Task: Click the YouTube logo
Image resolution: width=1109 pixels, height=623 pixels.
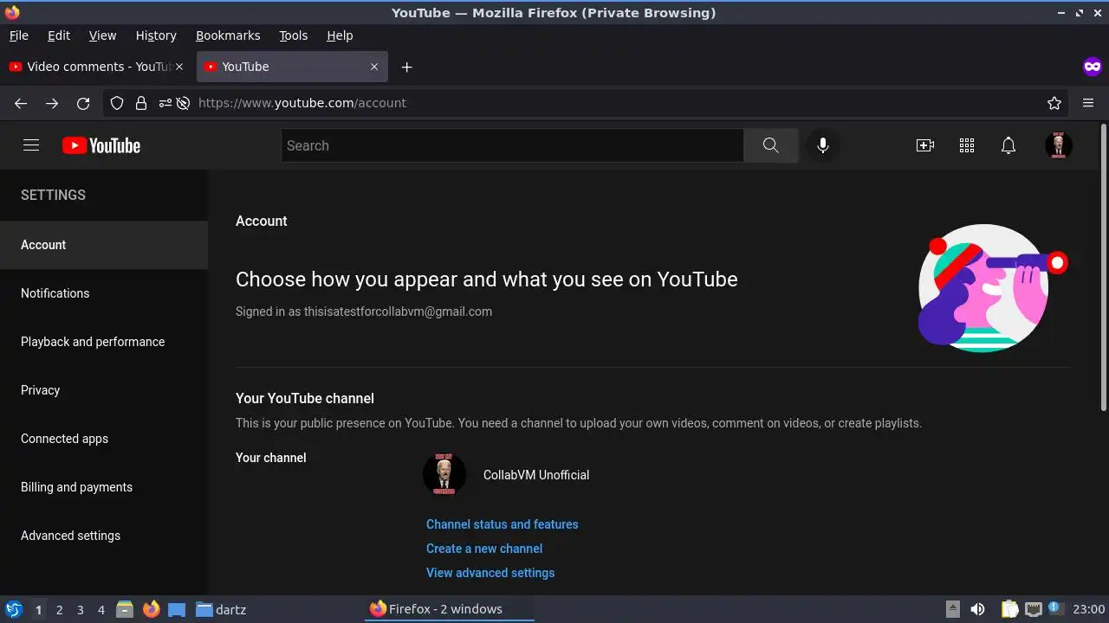Action: [101, 145]
